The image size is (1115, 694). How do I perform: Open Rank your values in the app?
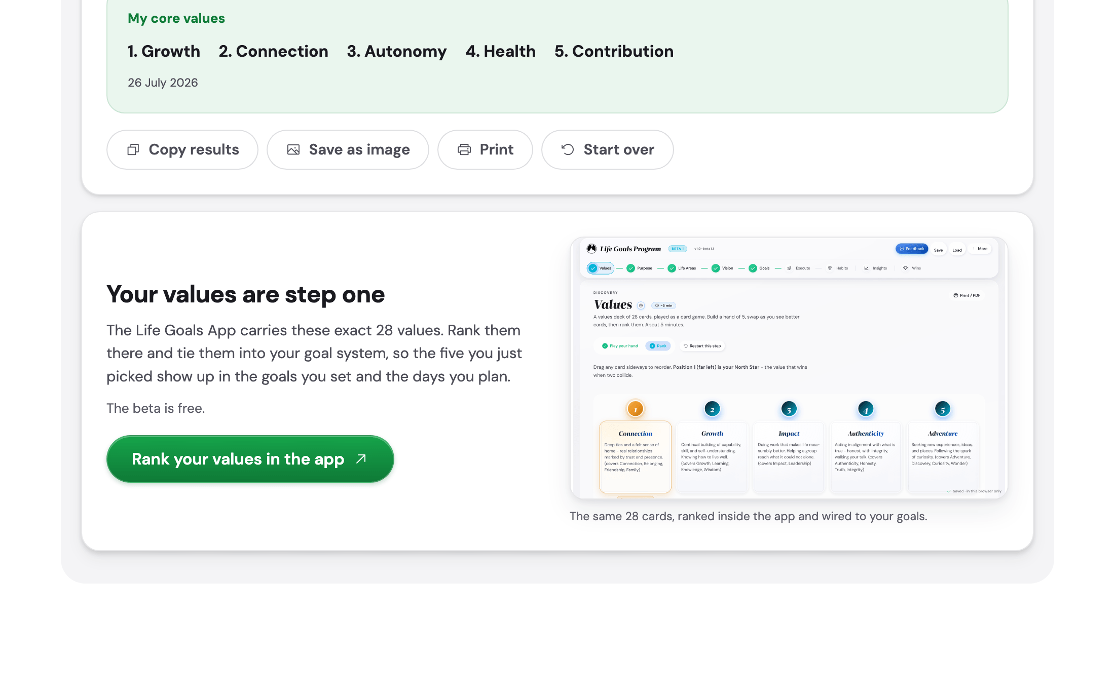(250, 459)
